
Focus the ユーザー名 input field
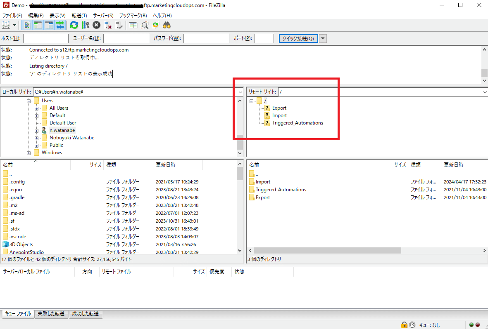click(x=126, y=38)
